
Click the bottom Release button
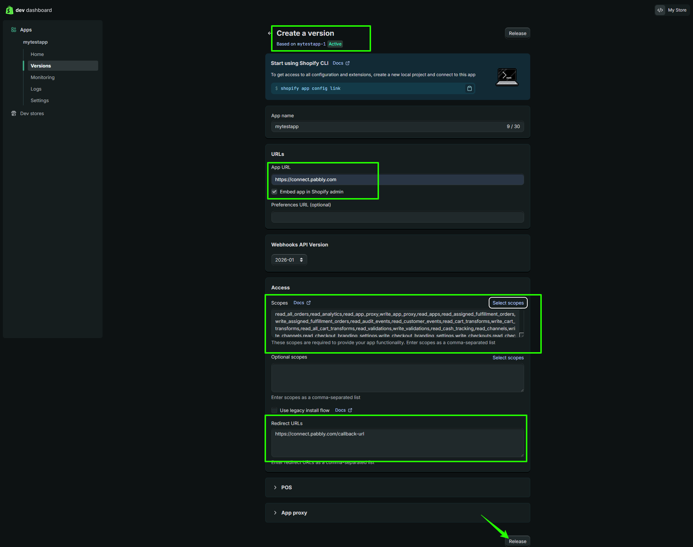(518, 541)
